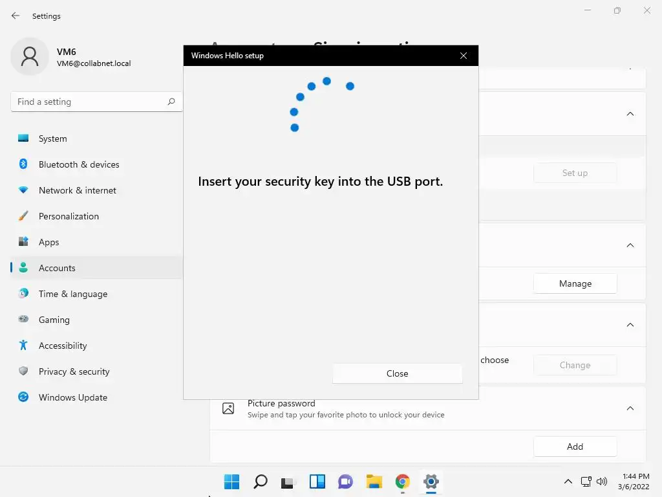The width and height of the screenshot is (662, 497).
Task: Open Task View on the taskbar
Action: [288, 481]
